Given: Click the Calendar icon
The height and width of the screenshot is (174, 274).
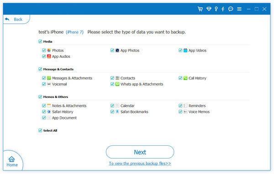Looking at the screenshot, I should tap(117, 106).
